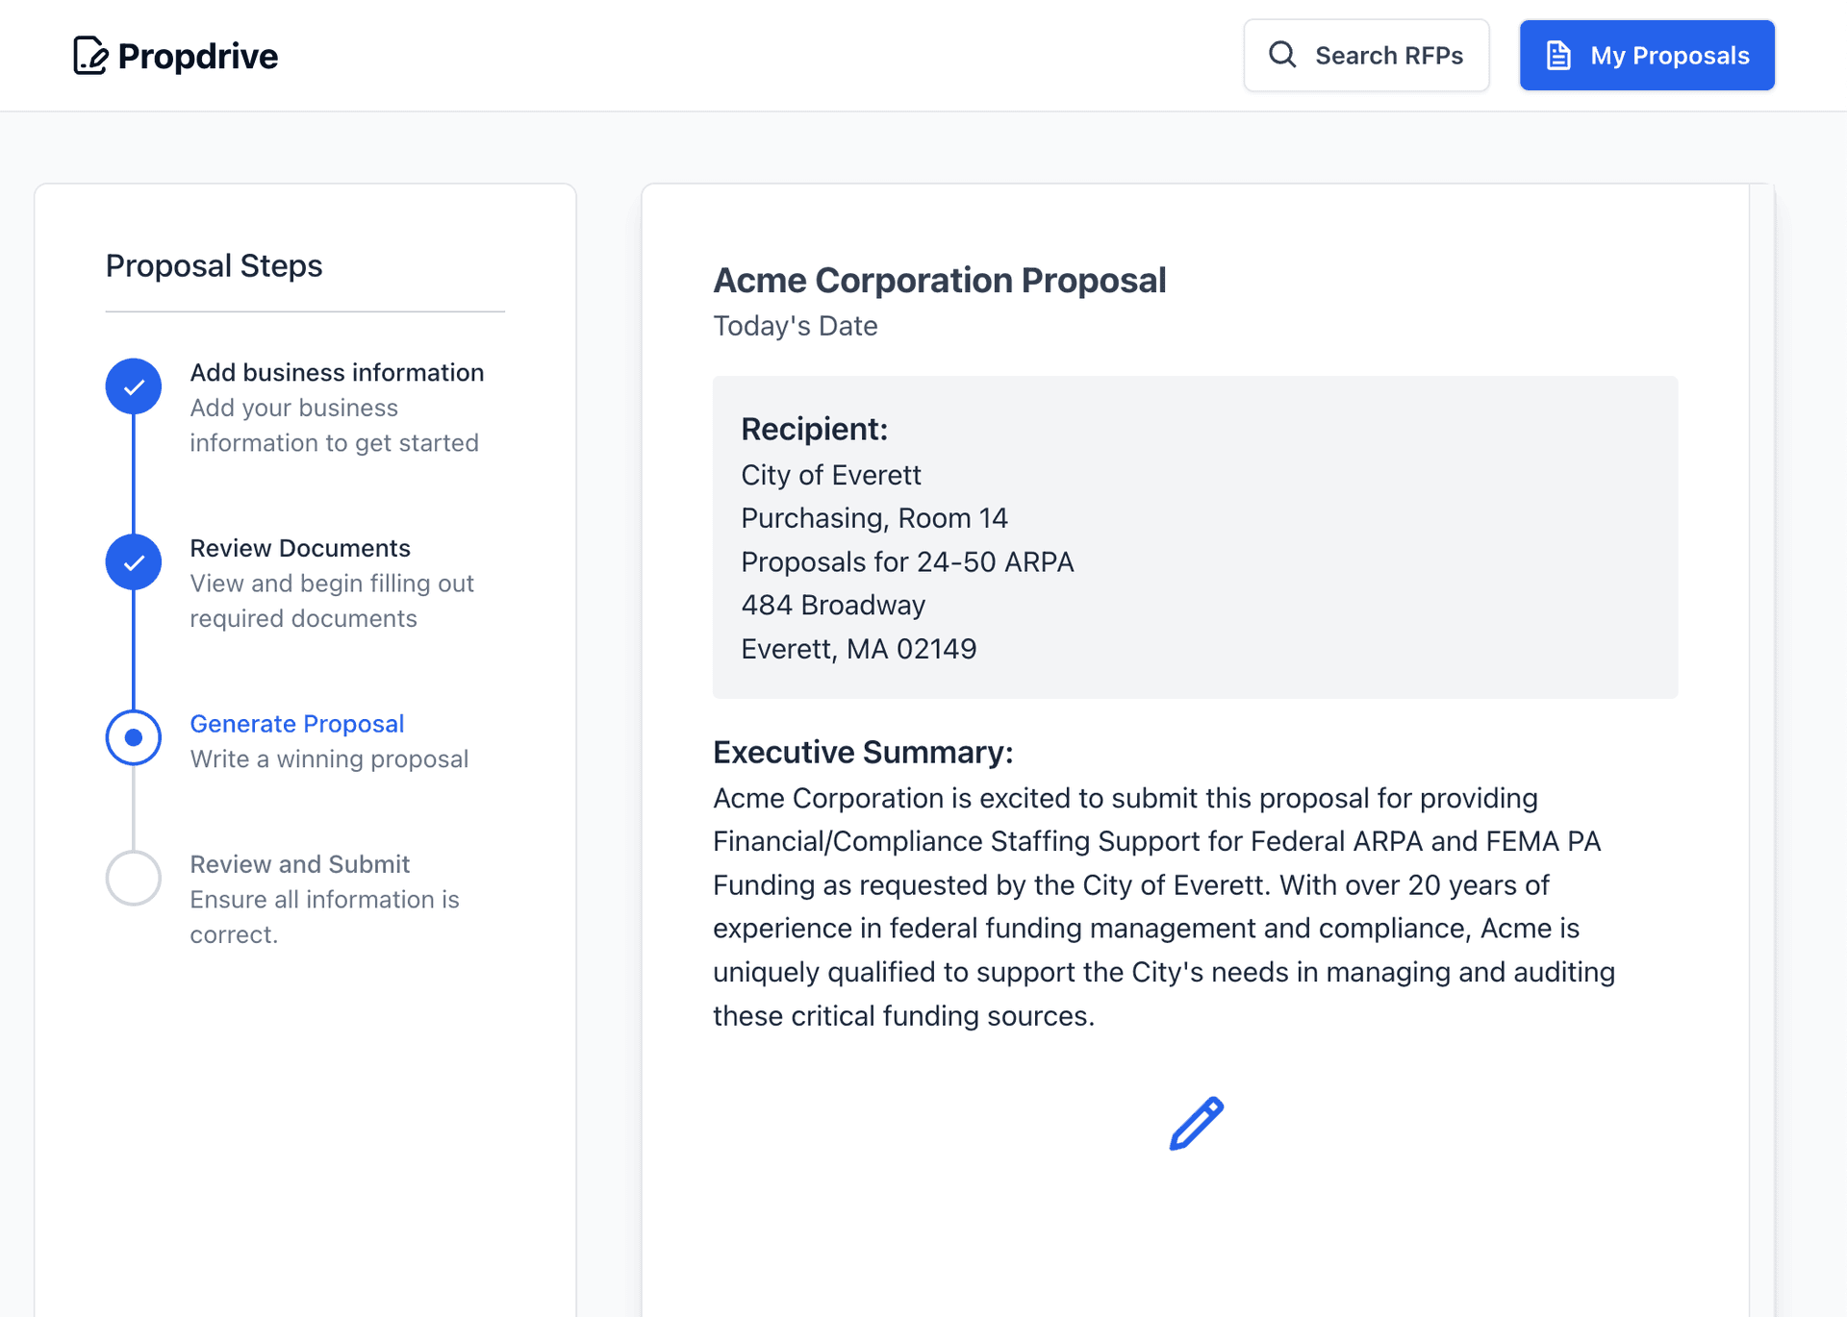Click the Review Documents checkmark circle
The height and width of the screenshot is (1317, 1847).
pos(134,562)
